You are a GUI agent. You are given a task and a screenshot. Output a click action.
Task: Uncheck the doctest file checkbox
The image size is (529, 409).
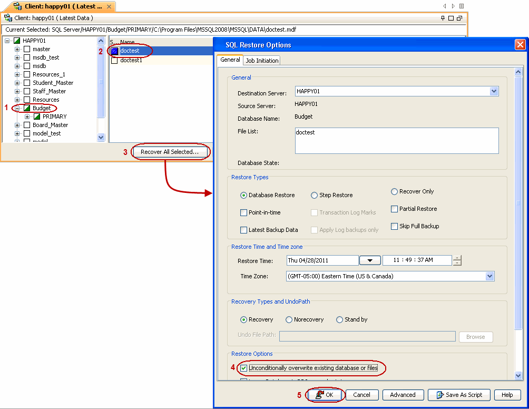tap(114, 51)
